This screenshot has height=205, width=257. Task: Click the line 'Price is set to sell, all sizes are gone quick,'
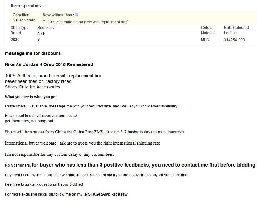point(42,116)
